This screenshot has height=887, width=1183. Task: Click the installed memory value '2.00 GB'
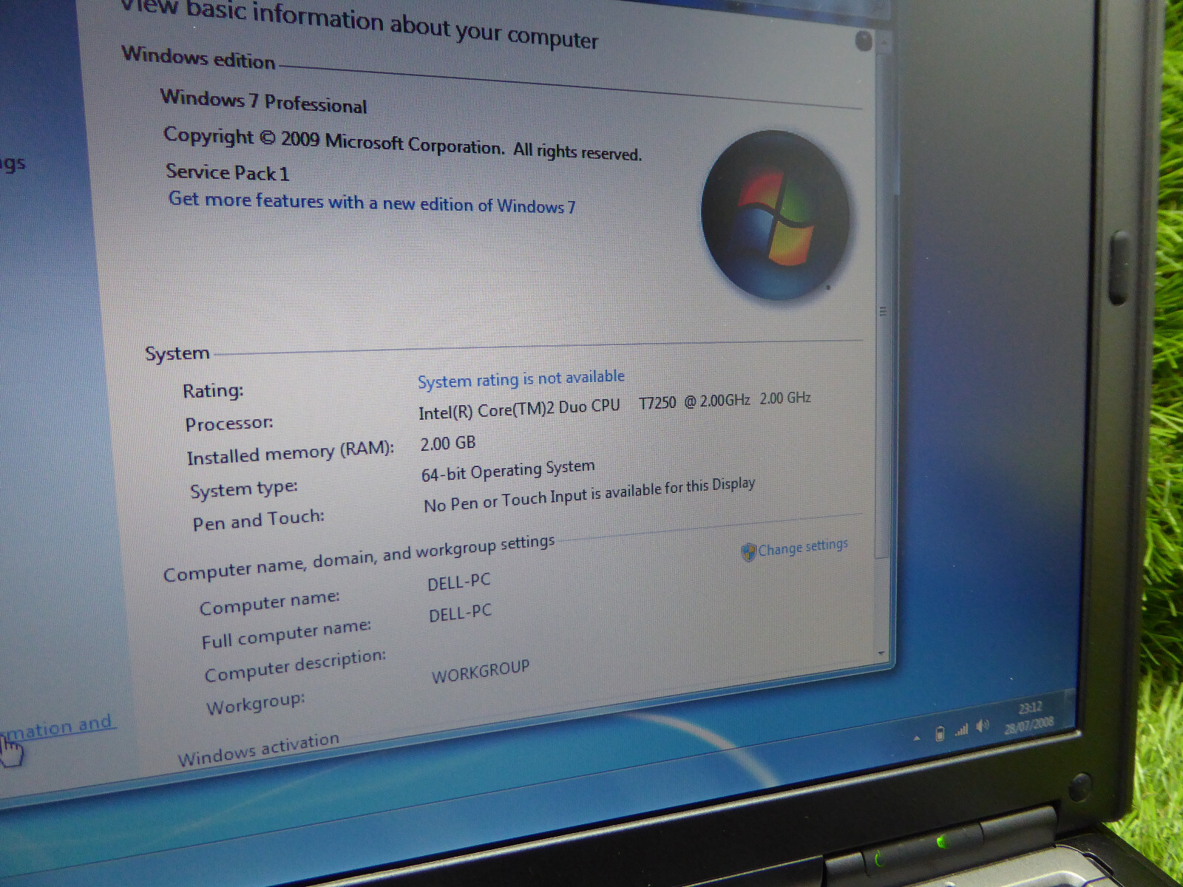pos(448,443)
